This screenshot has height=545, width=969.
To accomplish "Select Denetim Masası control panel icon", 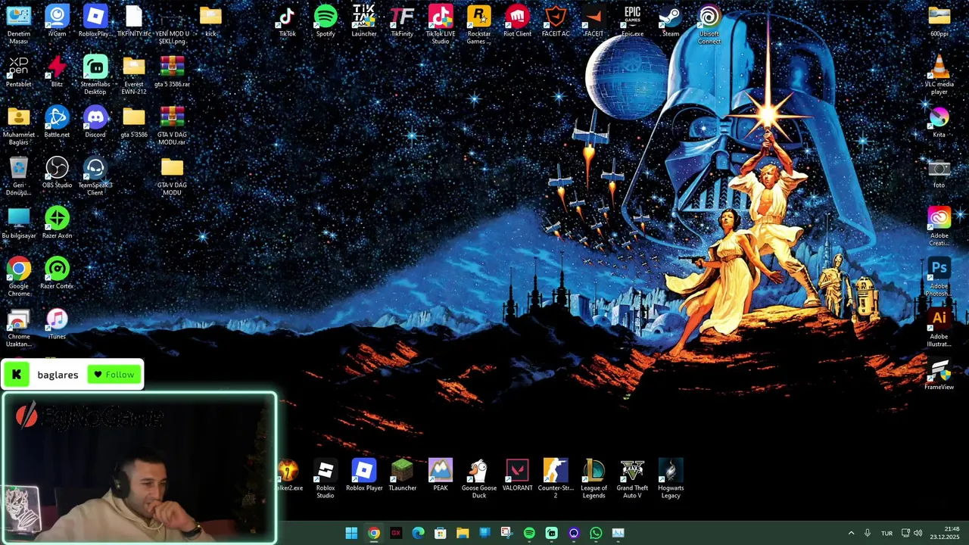I will click(x=19, y=23).
